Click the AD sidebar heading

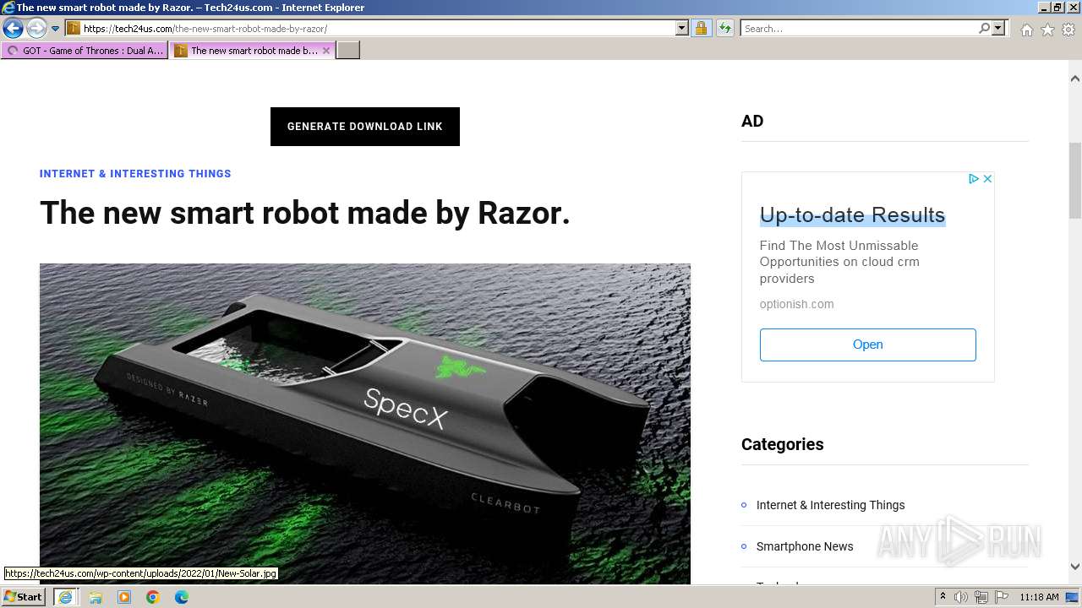pos(752,121)
